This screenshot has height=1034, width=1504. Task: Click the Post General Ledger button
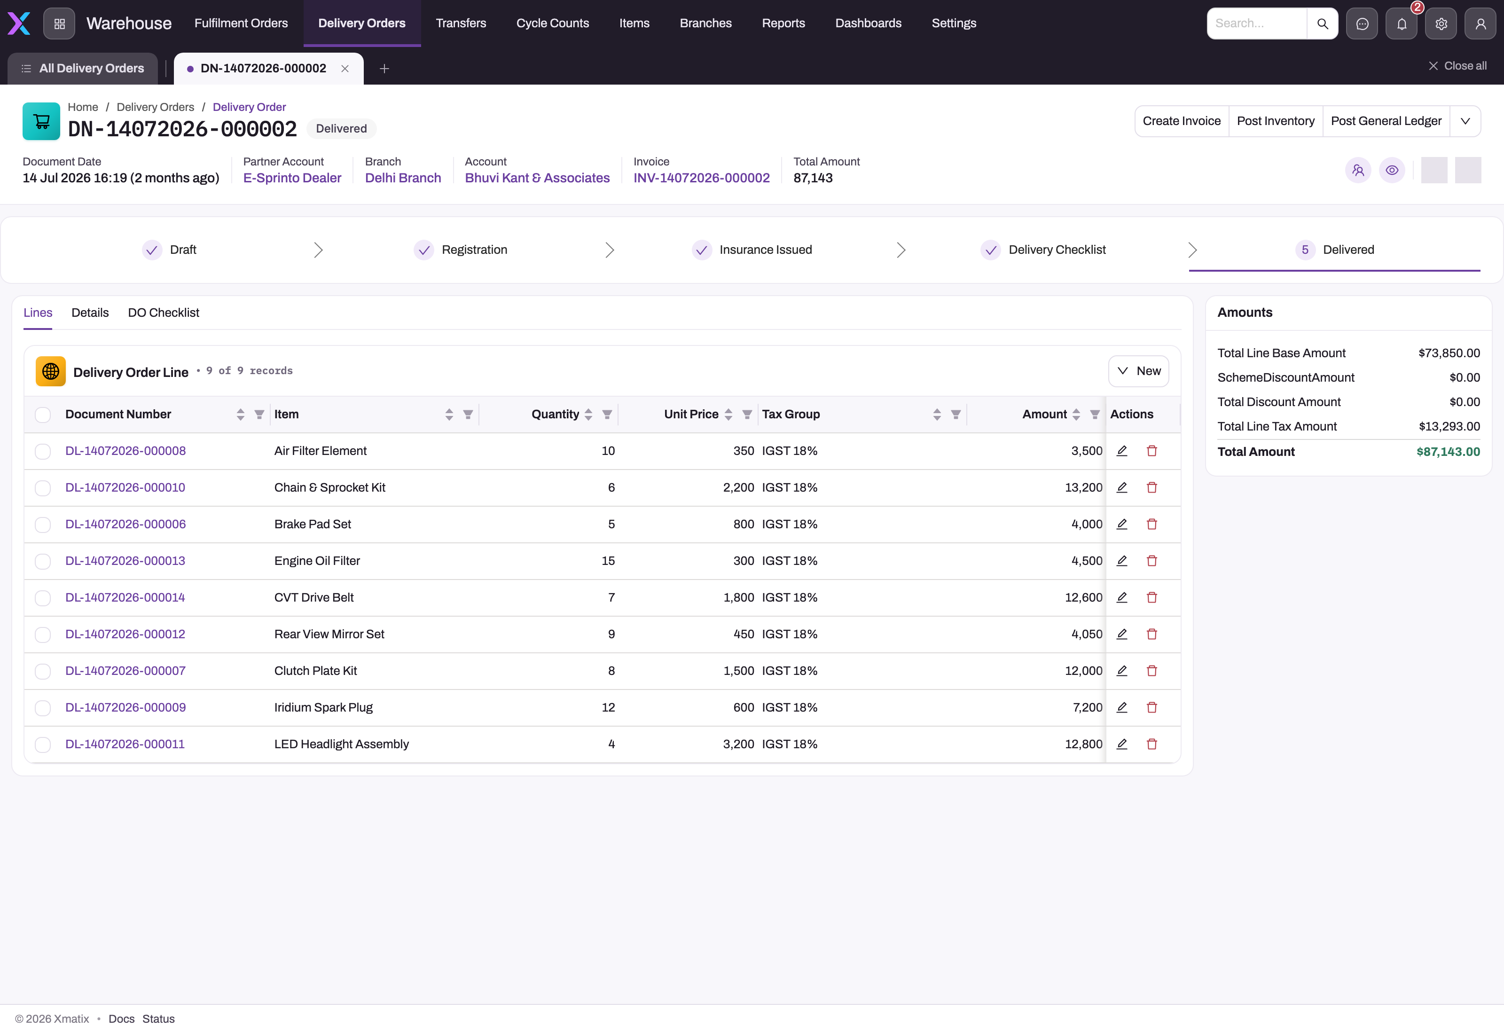pyautogui.click(x=1386, y=121)
